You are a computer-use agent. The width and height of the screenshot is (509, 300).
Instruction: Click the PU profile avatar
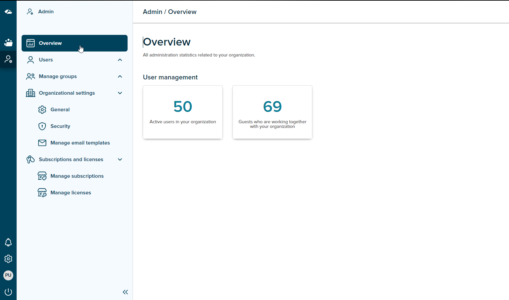[8, 275]
